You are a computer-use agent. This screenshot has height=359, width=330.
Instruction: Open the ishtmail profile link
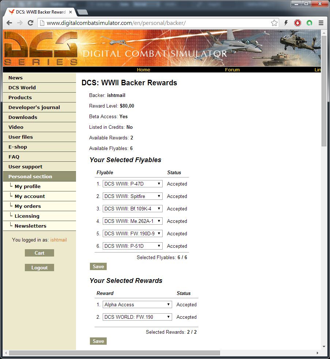(58, 240)
